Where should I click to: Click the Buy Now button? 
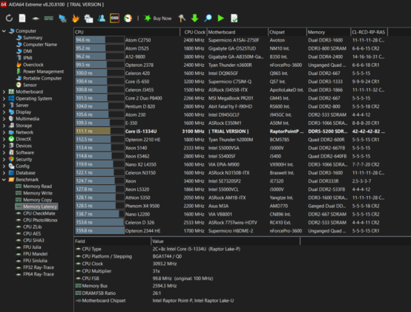pyautogui.click(x=158, y=19)
